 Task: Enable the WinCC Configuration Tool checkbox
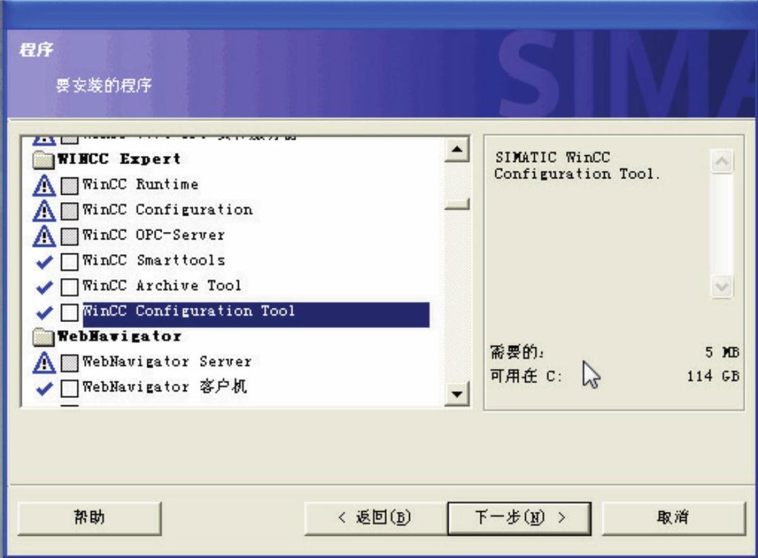pyautogui.click(x=70, y=312)
